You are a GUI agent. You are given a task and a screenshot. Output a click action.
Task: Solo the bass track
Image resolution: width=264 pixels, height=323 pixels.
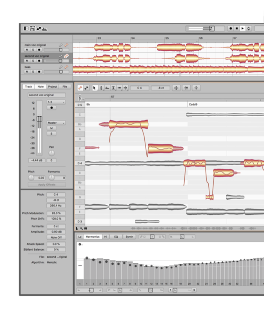tap(33, 72)
